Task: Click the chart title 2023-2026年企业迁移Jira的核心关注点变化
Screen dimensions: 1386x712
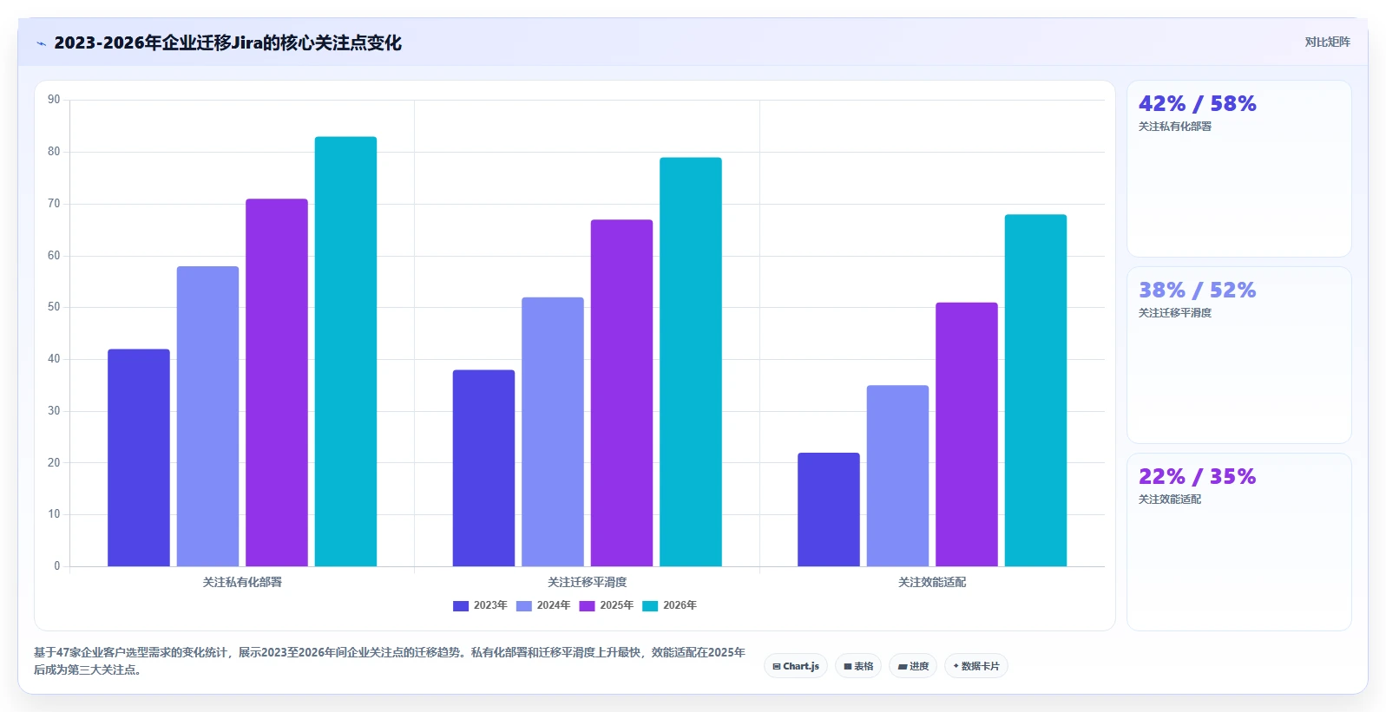Action: coord(227,42)
